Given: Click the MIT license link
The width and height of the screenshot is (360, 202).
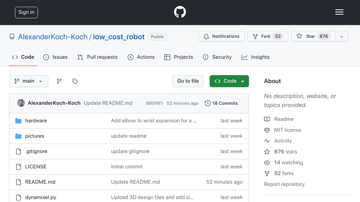Looking at the screenshot, I should pyautogui.click(x=288, y=130).
